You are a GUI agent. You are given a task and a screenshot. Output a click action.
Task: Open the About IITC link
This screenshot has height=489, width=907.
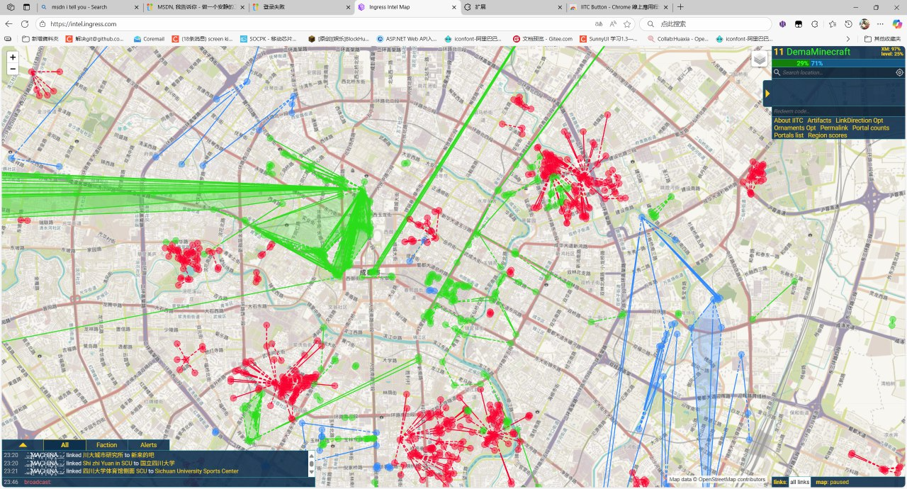(x=789, y=120)
